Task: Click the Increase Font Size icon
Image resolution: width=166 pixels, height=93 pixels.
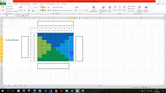Action: pyautogui.click(x=35, y=7)
